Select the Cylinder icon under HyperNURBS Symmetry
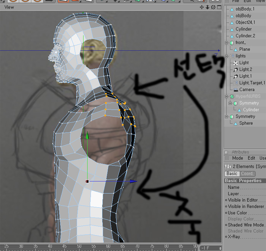The image size is (266, 251). [239, 110]
